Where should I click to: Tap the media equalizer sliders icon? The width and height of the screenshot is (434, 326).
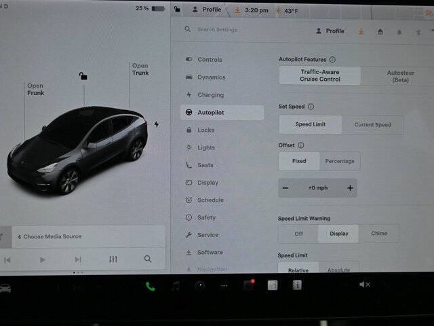[113, 259]
